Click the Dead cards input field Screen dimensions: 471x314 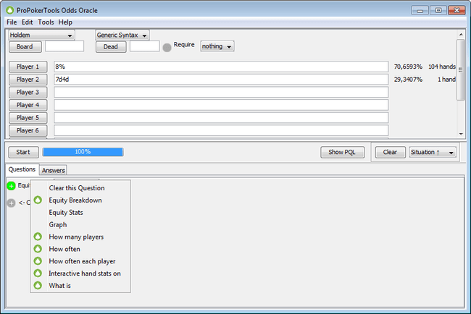click(145, 46)
